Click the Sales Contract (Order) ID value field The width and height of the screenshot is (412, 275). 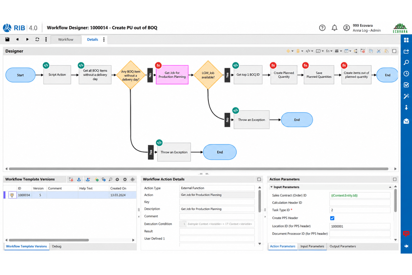point(360,195)
